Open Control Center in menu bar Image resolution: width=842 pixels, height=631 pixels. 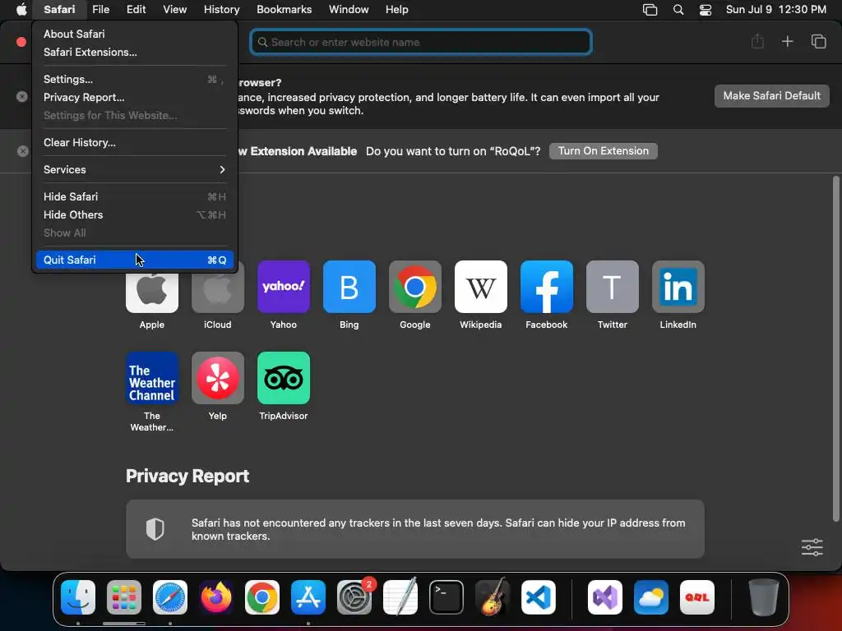705,9
